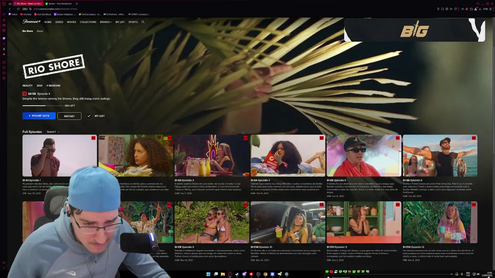Viewport: 495px width, 278px height.
Task: Open the Collections menu item
Action: (88, 22)
